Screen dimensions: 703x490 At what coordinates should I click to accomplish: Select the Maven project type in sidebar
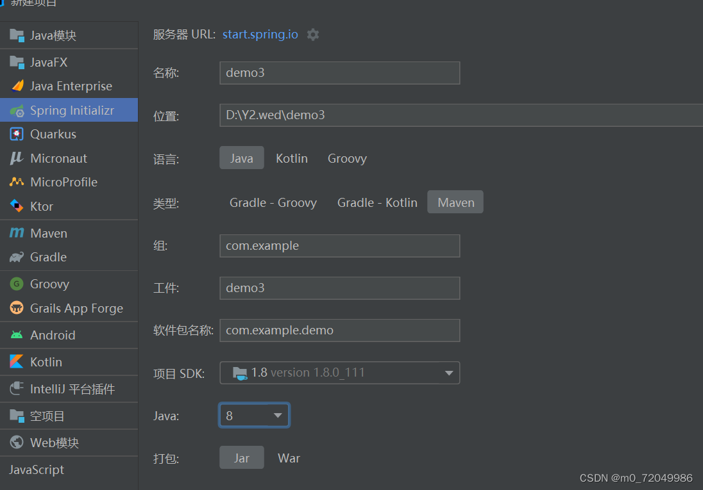coord(48,233)
